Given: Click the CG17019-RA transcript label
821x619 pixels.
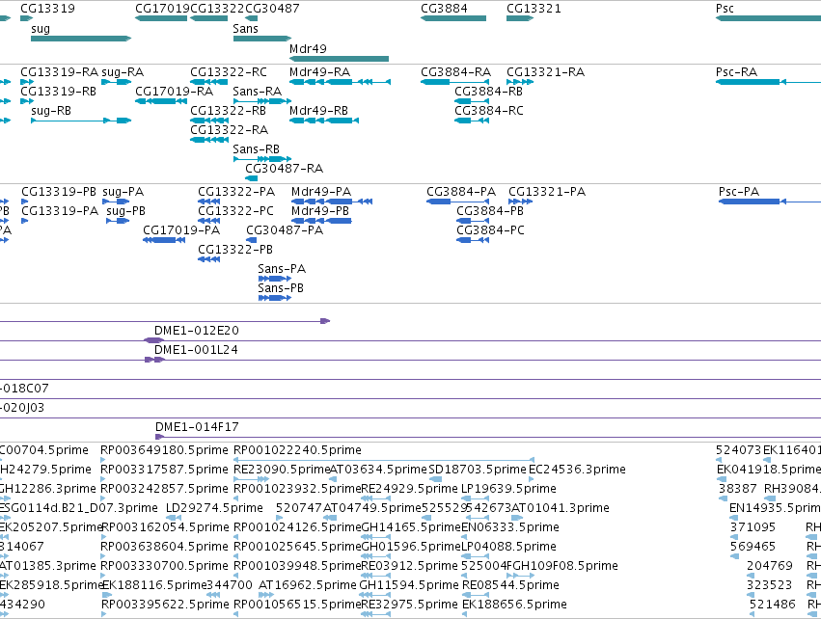Looking at the screenshot, I should click(174, 92).
